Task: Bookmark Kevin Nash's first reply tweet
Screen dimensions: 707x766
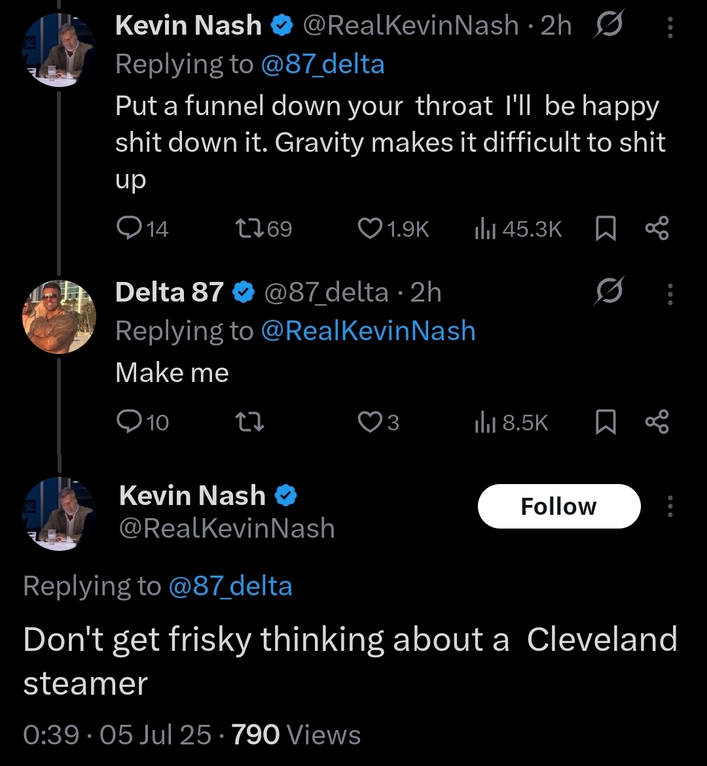Action: pyautogui.click(x=606, y=229)
